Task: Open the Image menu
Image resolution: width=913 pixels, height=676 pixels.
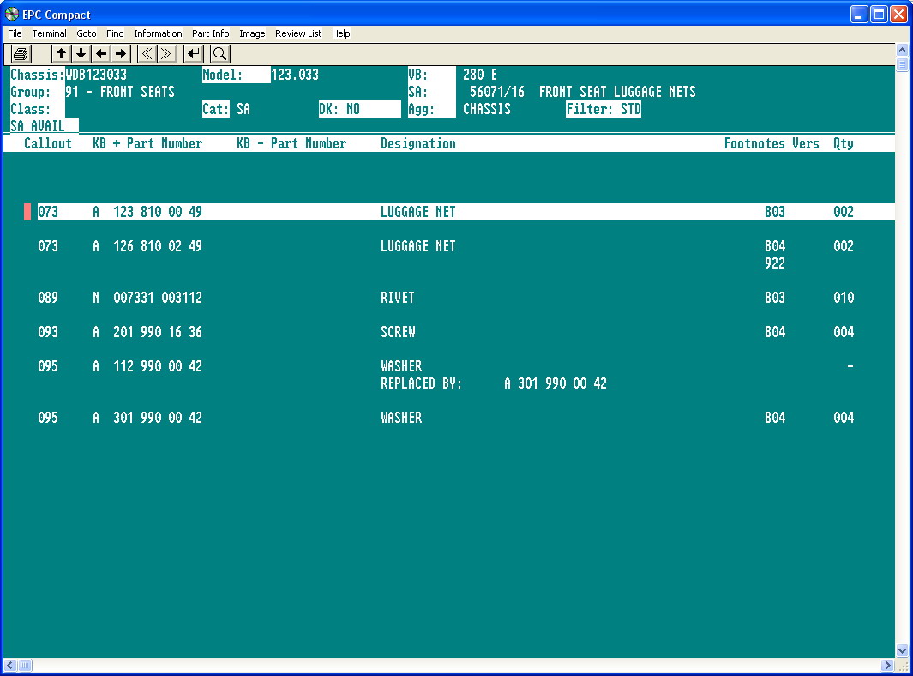Action: coord(252,33)
